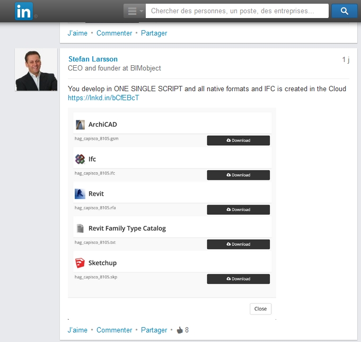The image size is (361, 342).
Task: Open the search category dropdown menu
Action: [x=134, y=11]
